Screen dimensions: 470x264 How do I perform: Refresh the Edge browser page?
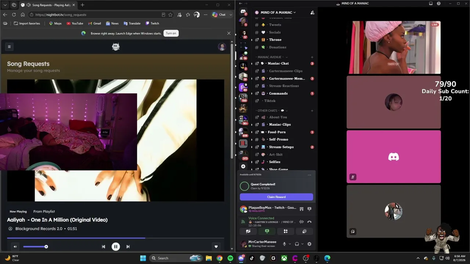14,15
